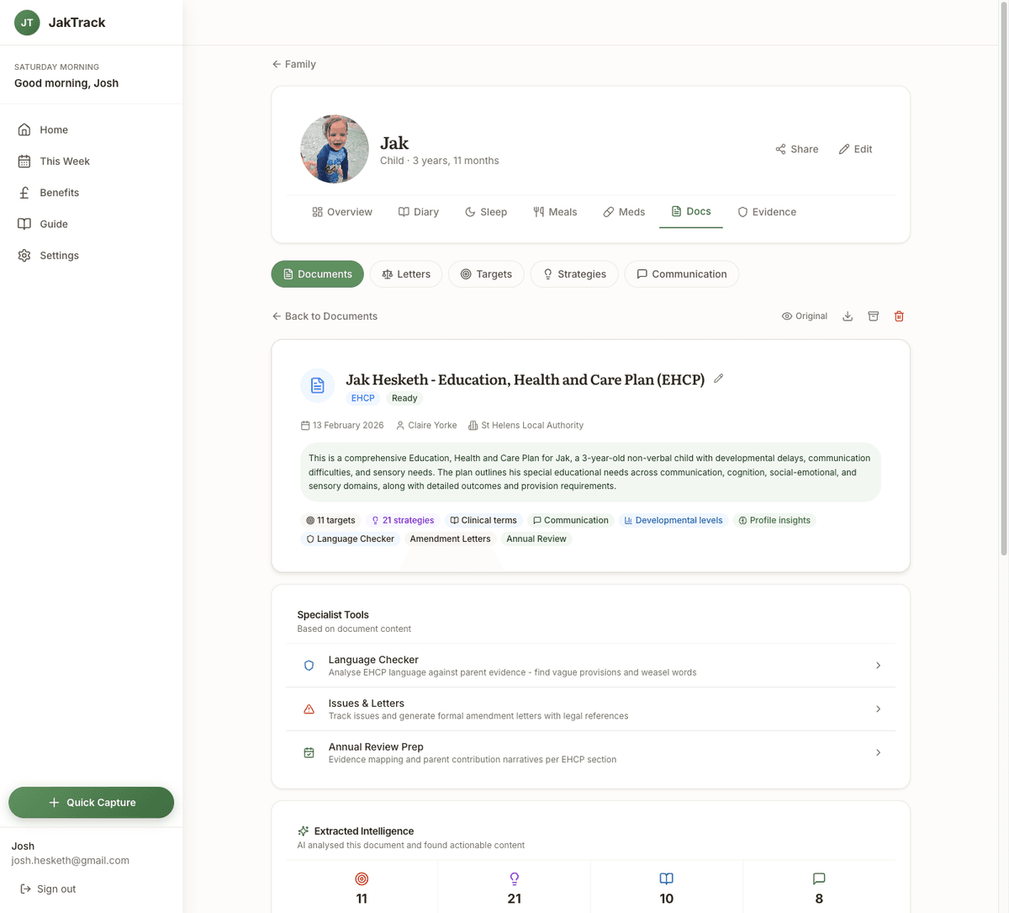
Task: Expand Annual Review Prep row
Action: tap(878, 752)
